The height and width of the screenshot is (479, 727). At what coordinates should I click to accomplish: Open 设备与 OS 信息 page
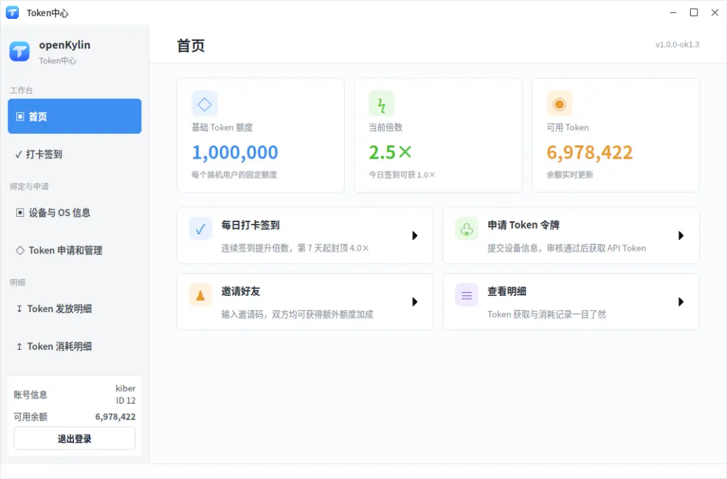click(x=75, y=213)
